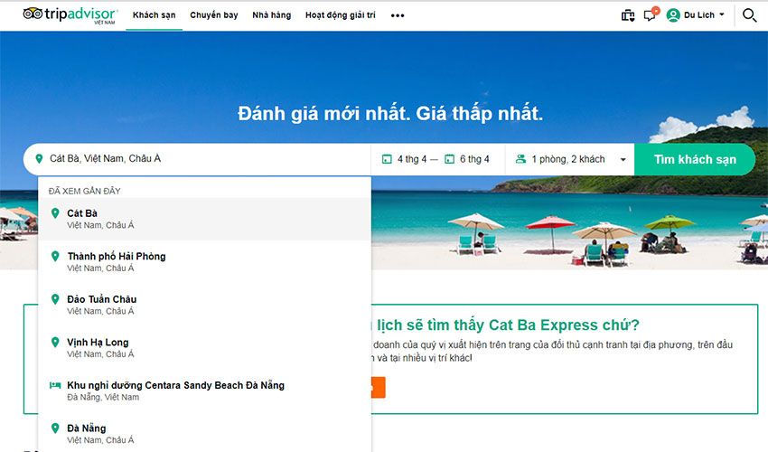
Task: Click the check-in calendar icon
Action: click(x=387, y=159)
